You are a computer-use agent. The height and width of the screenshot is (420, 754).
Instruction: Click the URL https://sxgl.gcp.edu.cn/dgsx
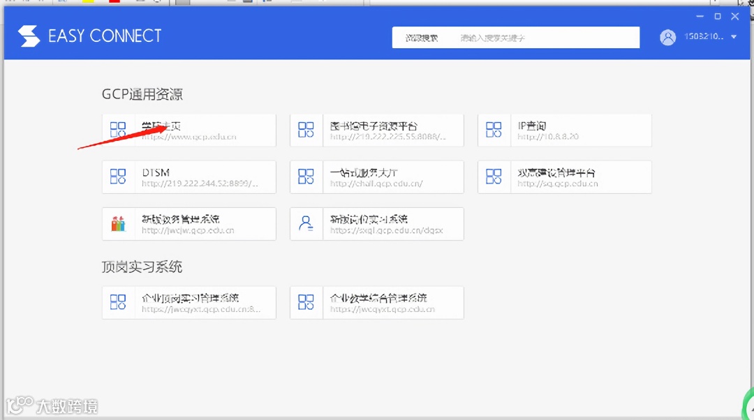[387, 231]
